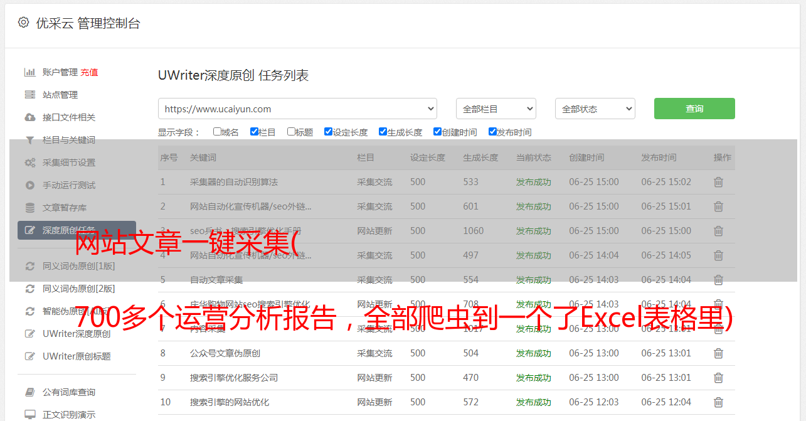The height and width of the screenshot is (421, 806).
Task: Click keyword 自动文章采集
Action: (216, 280)
